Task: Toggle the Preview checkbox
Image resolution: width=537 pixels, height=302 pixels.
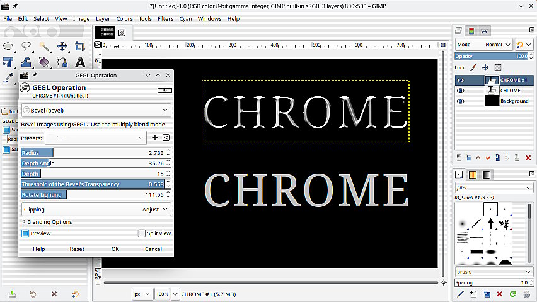Action: tap(25, 233)
